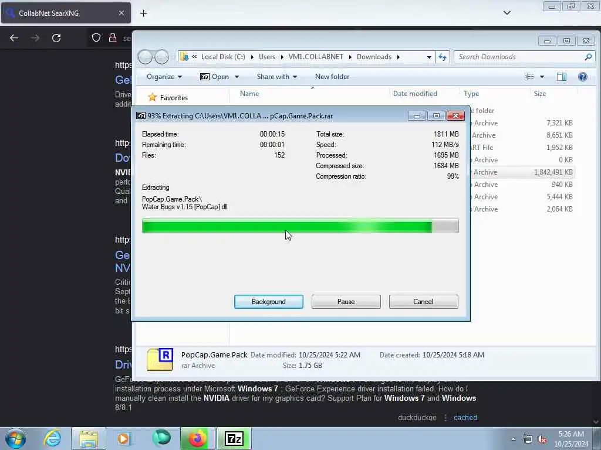Select the ART File row sized 1,952 KB
The height and width of the screenshot is (450, 601).
[522, 147]
